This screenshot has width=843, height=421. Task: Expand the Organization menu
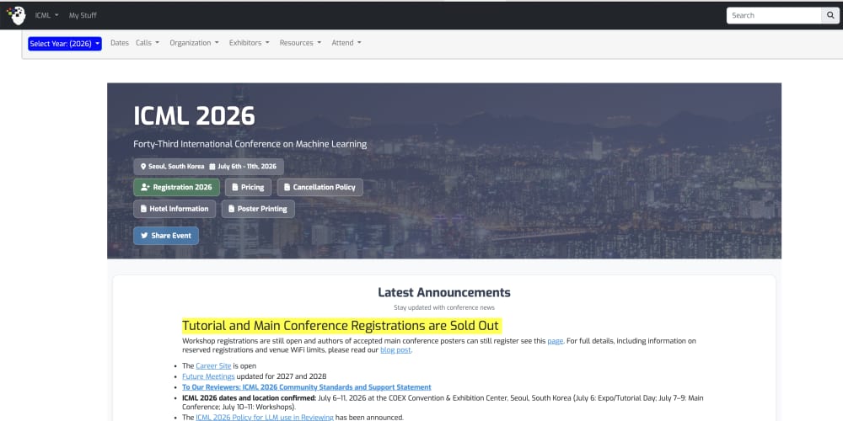tap(194, 43)
